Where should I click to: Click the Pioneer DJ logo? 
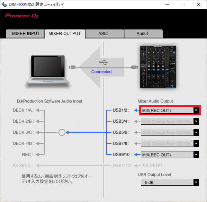(21, 16)
